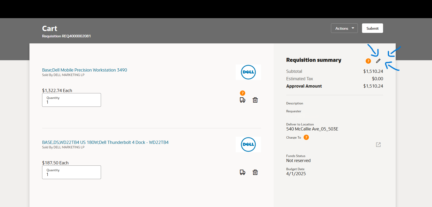Open Charge To details pop-out icon

tap(378, 145)
